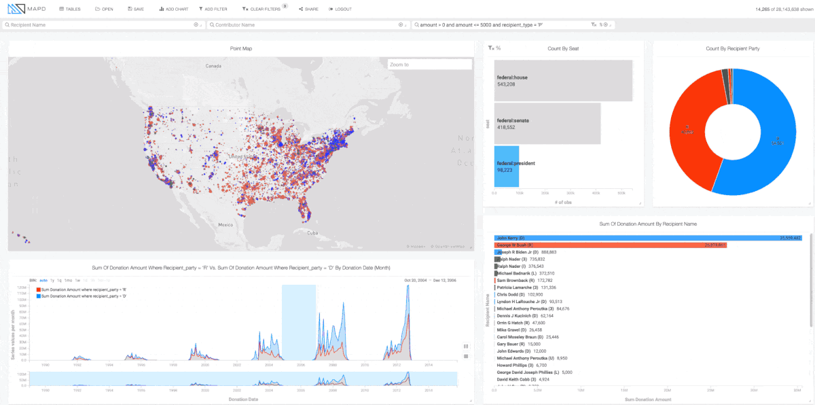Set time bin to auto
815x405 pixels.
coord(43,280)
